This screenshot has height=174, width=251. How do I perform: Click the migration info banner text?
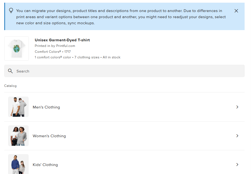click(x=121, y=17)
